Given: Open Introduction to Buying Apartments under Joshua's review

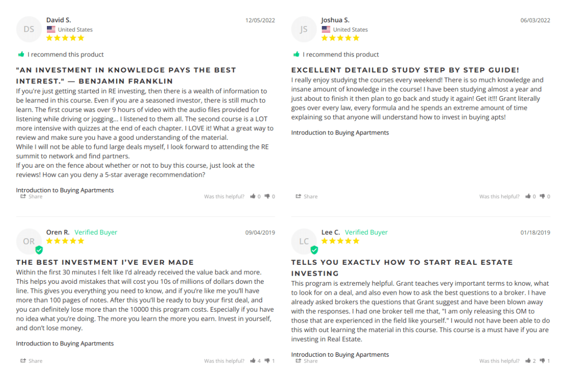Looking at the screenshot, I should pyautogui.click(x=340, y=133).
